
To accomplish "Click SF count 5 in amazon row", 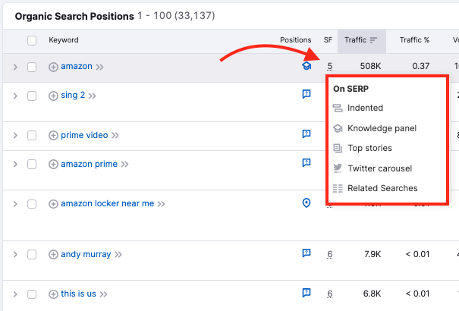I will 329,67.
